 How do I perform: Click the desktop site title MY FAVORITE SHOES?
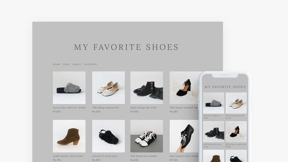tap(126, 47)
